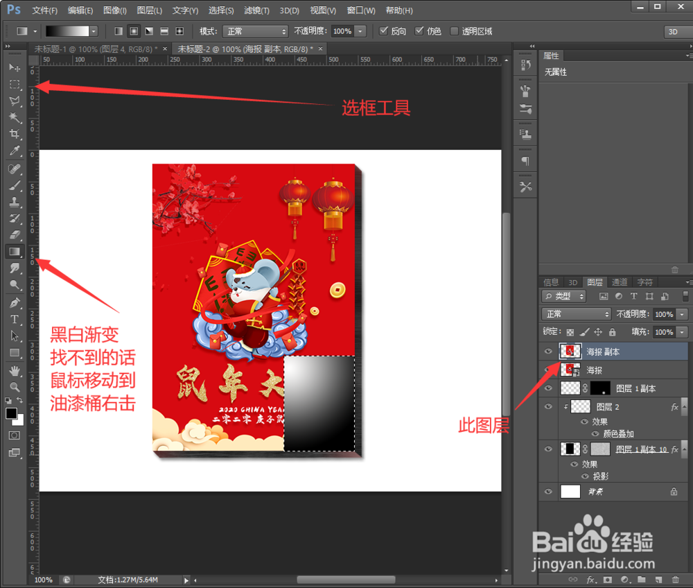Add a layer mask from panel bottom
This screenshot has width=693, height=588.
pos(608,580)
